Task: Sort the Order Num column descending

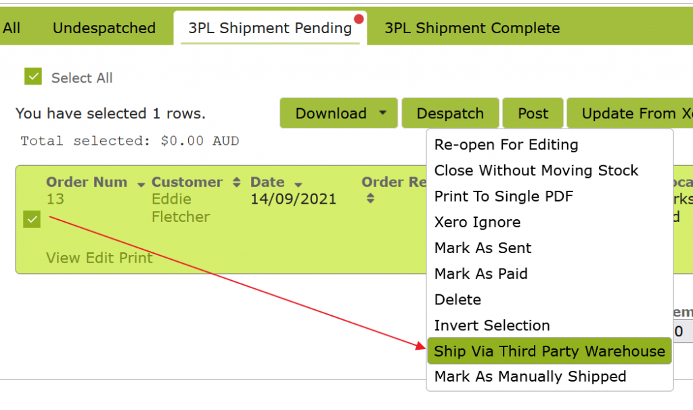Action: click(x=141, y=182)
